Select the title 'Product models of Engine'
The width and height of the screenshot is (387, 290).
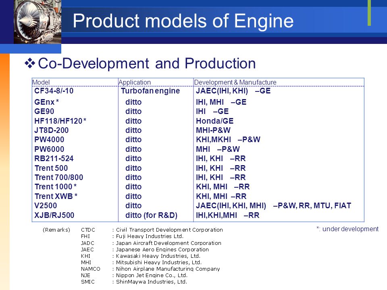[x=183, y=21]
